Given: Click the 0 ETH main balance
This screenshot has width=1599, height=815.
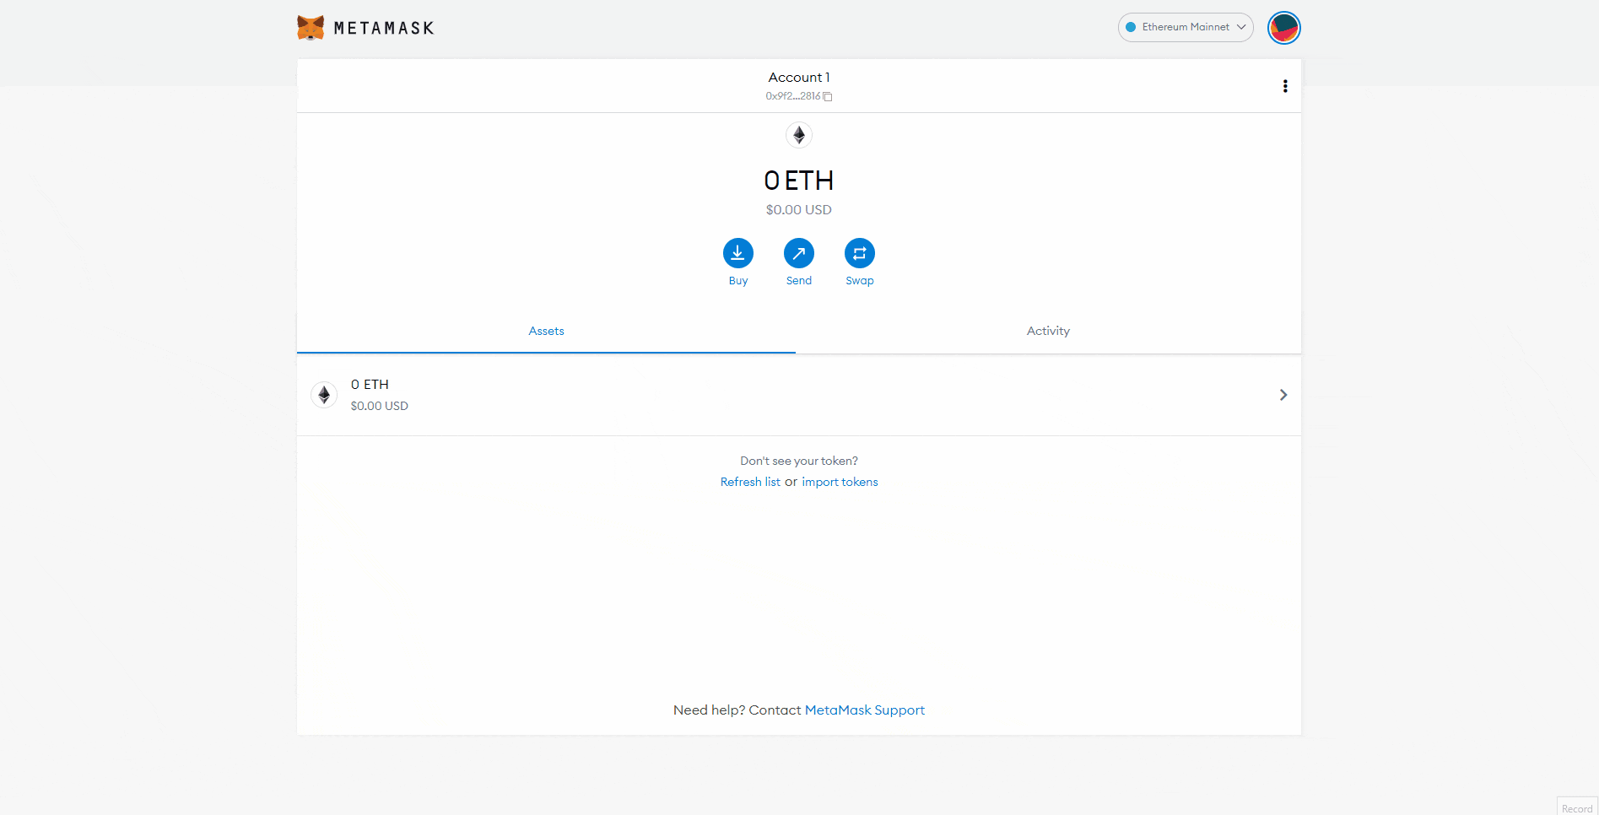Looking at the screenshot, I should (799, 181).
